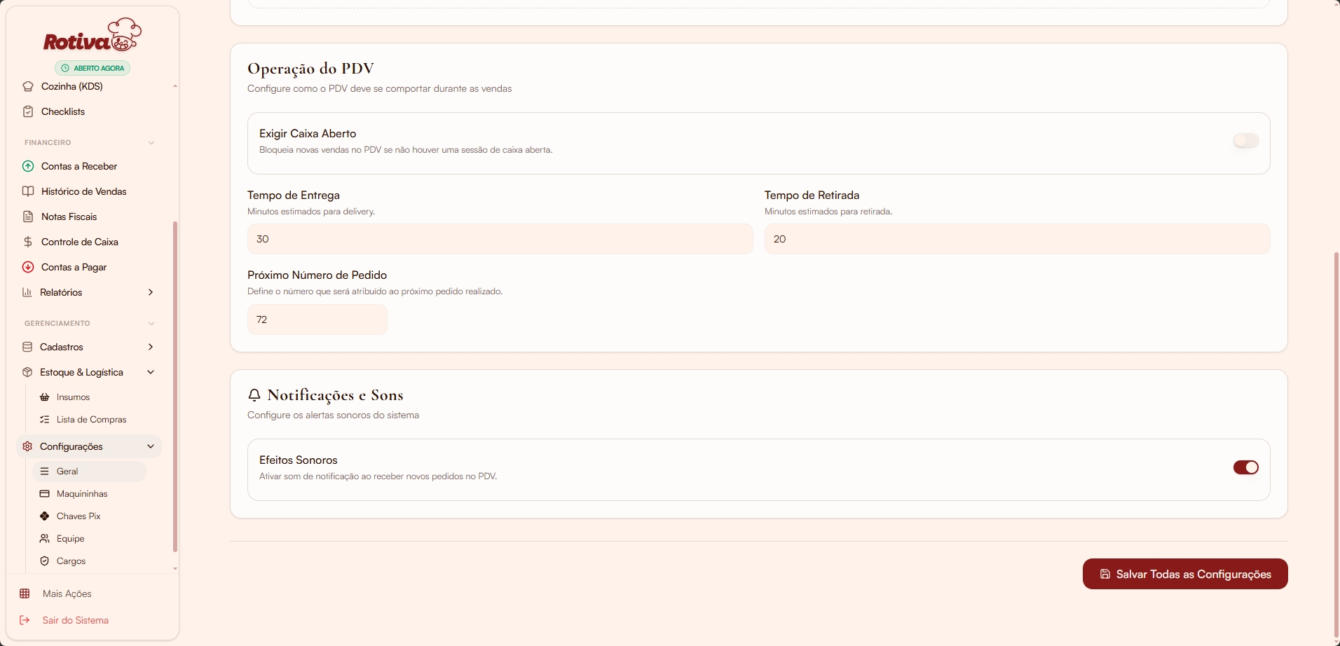This screenshot has width=1340, height=646.
Task: Click the Cozinha (KDS) chef hat icon
Action: pos(28,86)
